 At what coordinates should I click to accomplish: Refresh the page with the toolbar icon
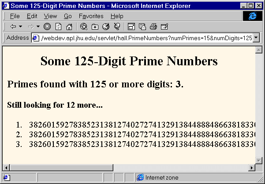pos(58,26)
